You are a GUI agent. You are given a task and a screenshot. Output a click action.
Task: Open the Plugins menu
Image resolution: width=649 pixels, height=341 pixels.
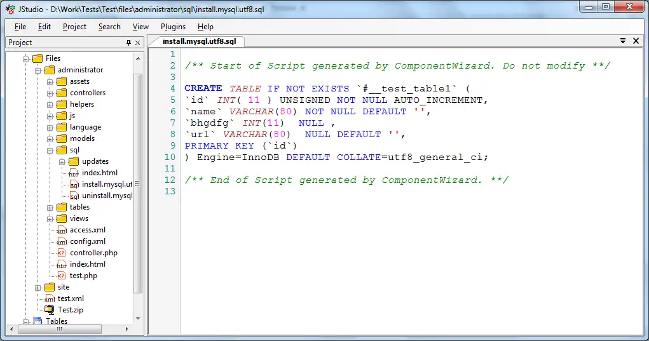pos(173,27)
